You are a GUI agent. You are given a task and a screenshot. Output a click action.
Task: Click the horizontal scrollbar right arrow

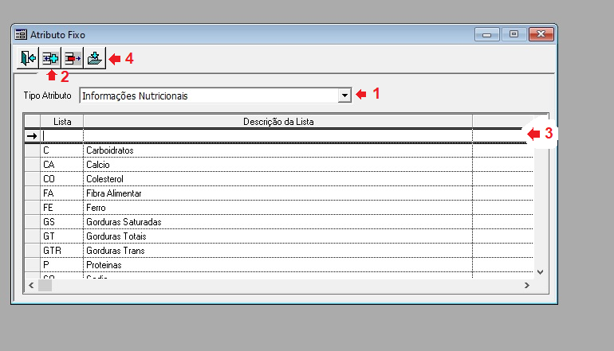[x=526, y=285]
